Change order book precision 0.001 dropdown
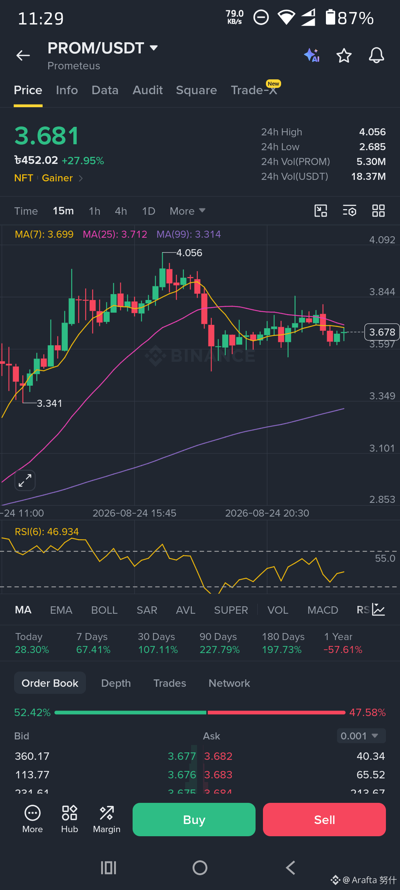Viewport: 400px width, 890px height. [x=361, y=736]
